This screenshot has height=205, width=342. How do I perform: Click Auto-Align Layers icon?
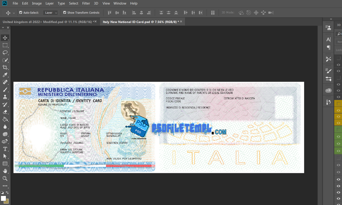click(213, 13)
